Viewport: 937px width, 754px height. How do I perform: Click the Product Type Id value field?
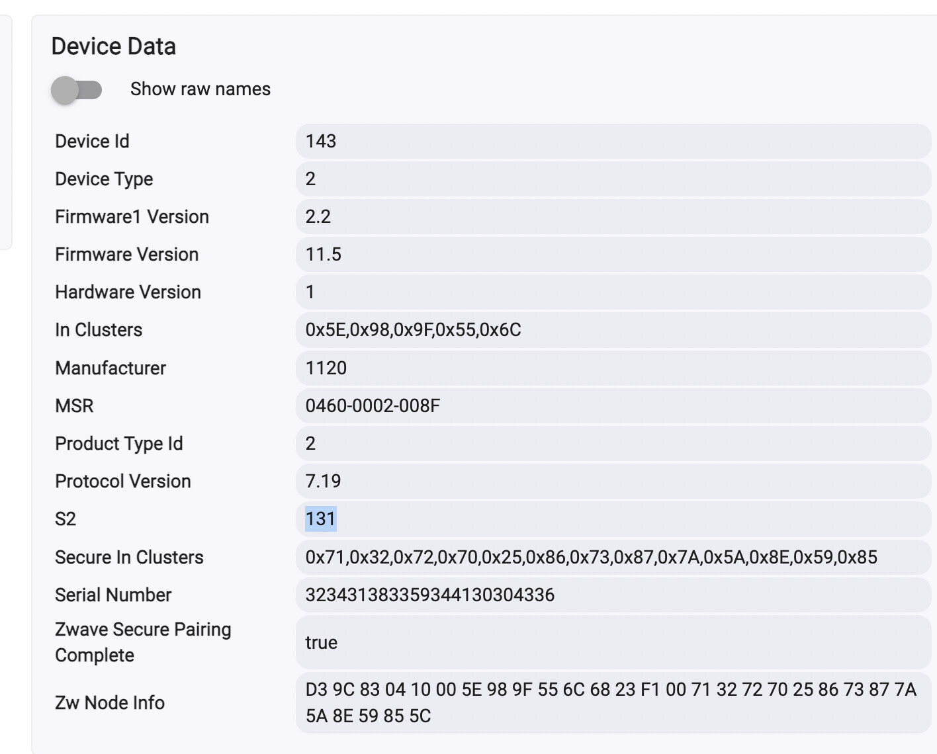pyautogui.click(x=613, y=443)
